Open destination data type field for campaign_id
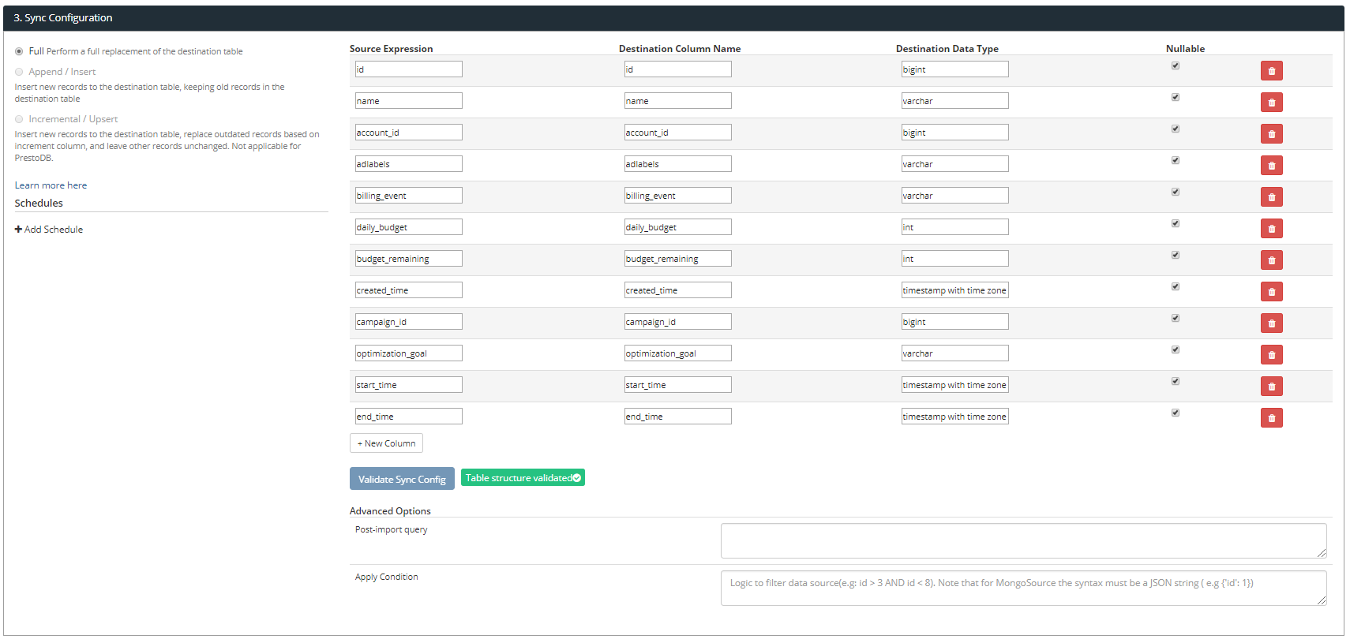The width and height of the screenshot is (1350, 639). [x=954, y=322]
